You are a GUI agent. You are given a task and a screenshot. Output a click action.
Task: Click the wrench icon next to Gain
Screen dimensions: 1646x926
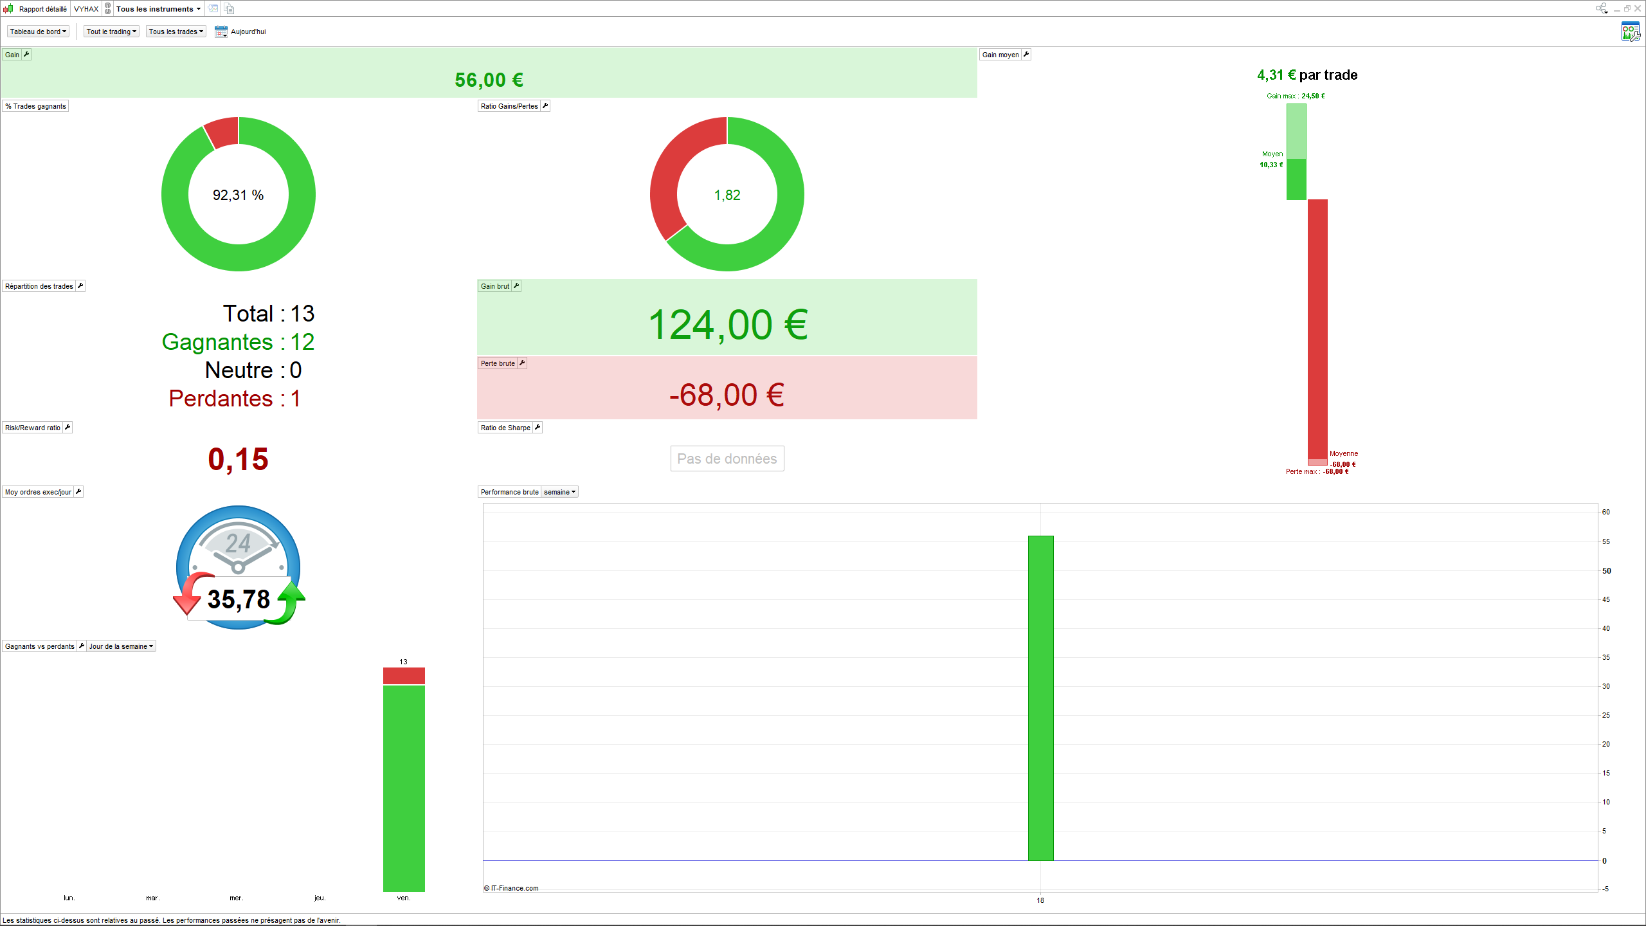click(x=26, y=55)
